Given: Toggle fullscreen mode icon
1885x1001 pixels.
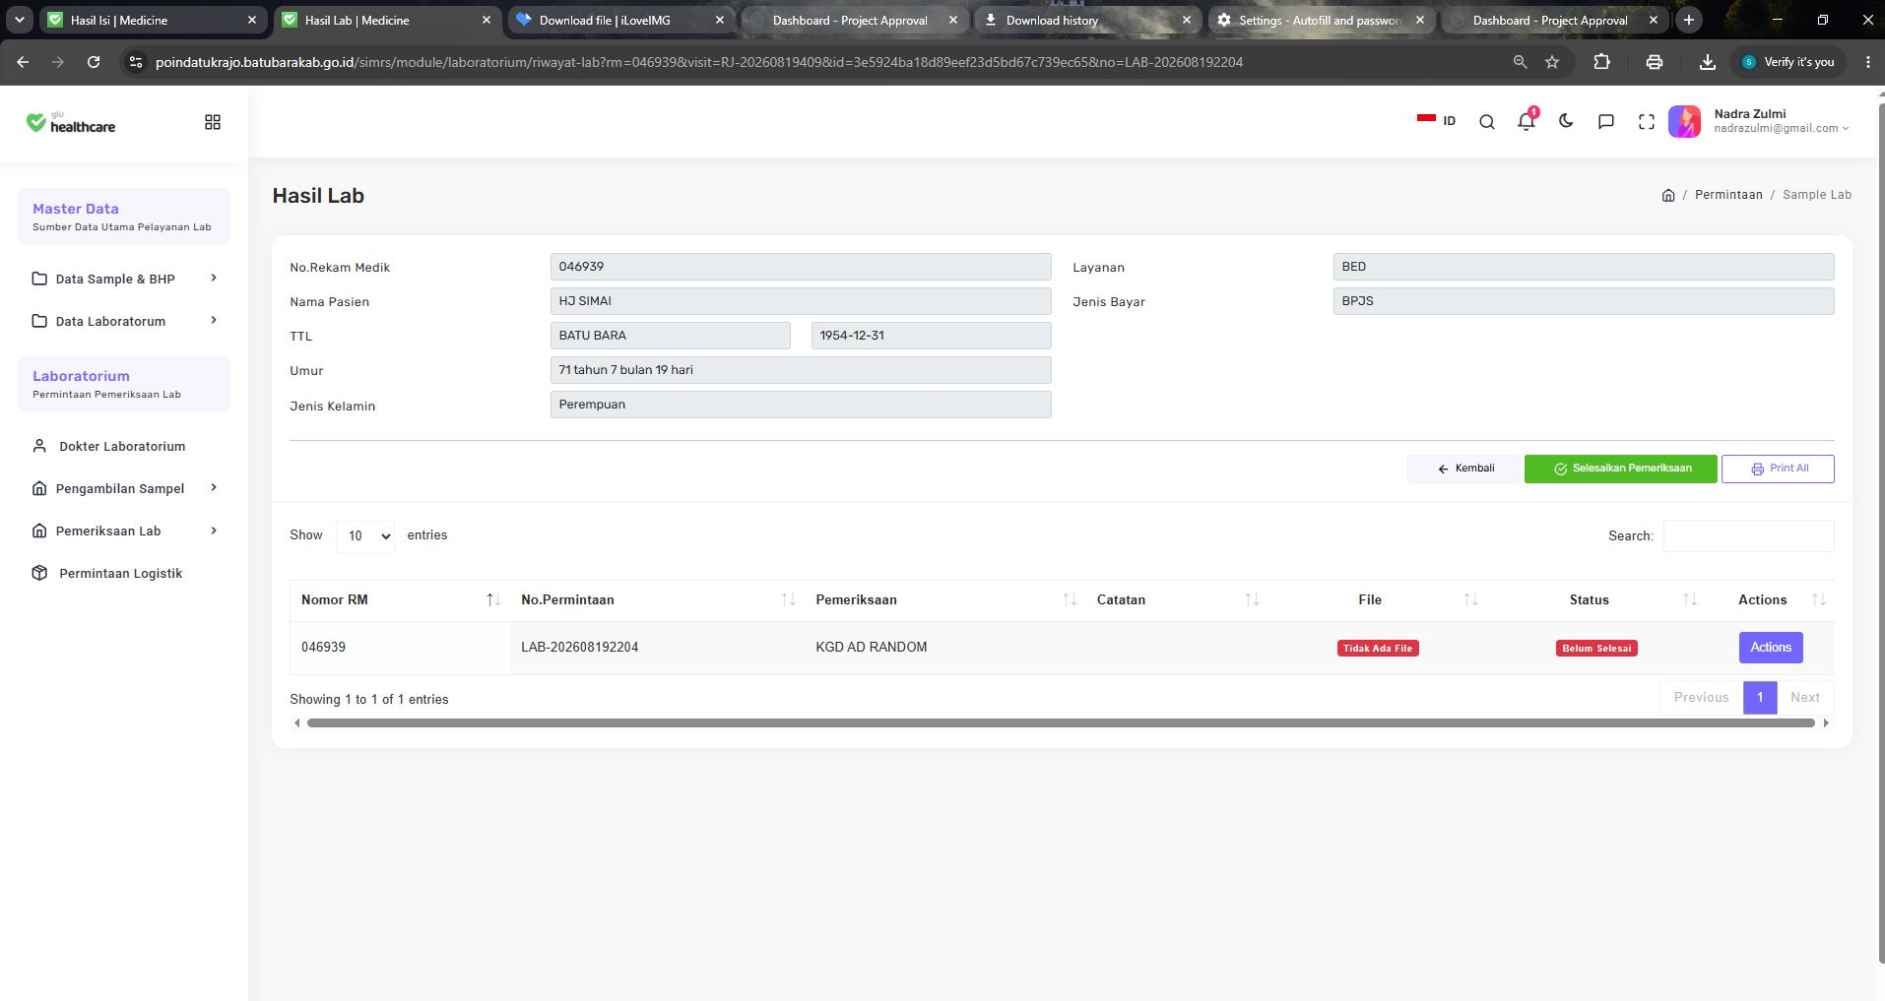Looking at the screenshot, I should 1646,122.
